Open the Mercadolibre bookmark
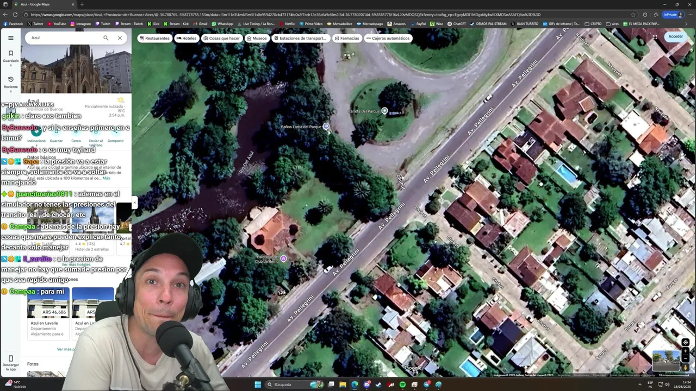The image size is (696, 391). tap(341, 24)
